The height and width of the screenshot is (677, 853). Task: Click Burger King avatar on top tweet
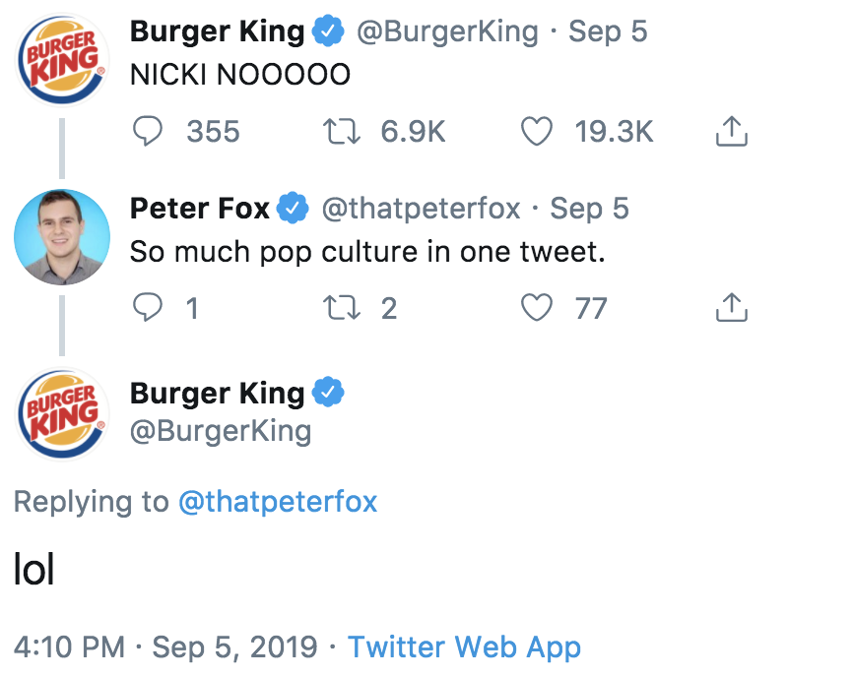coord(62,60)
